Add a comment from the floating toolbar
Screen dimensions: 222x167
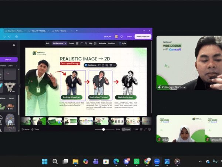99,65
